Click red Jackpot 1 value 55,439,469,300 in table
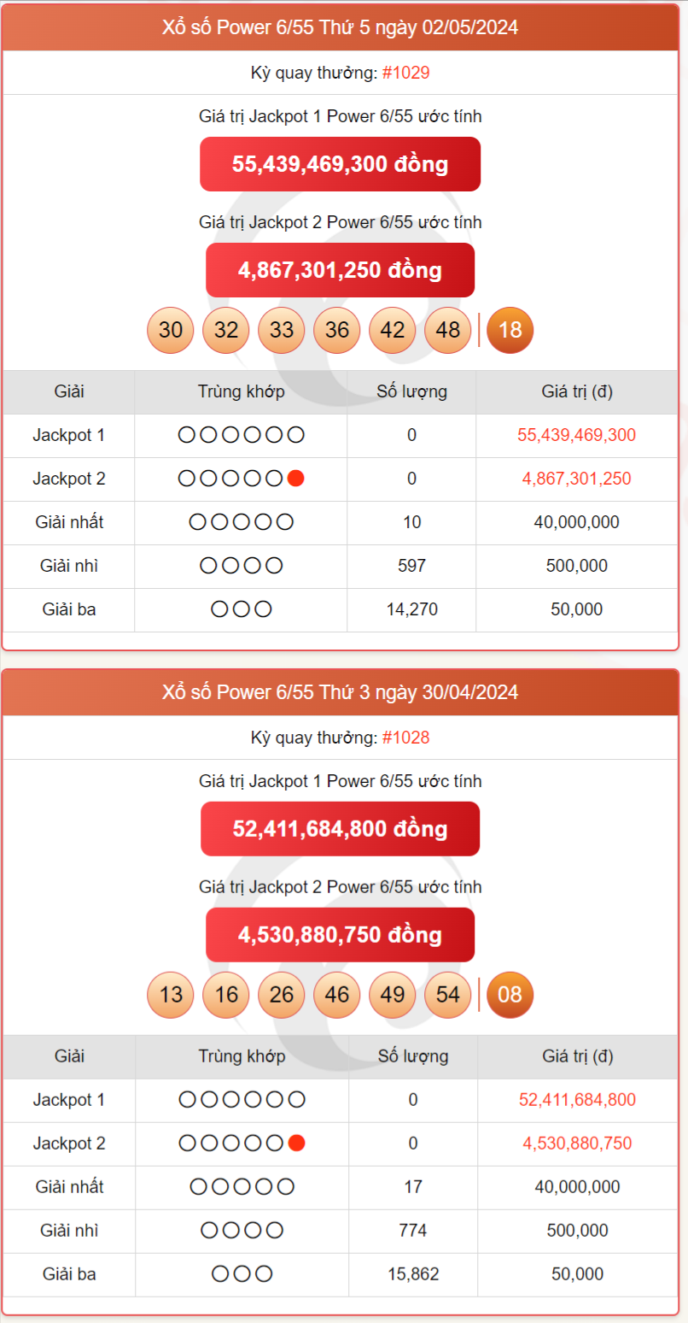The height and width of the screenshot is (1323, 688). 576,435
